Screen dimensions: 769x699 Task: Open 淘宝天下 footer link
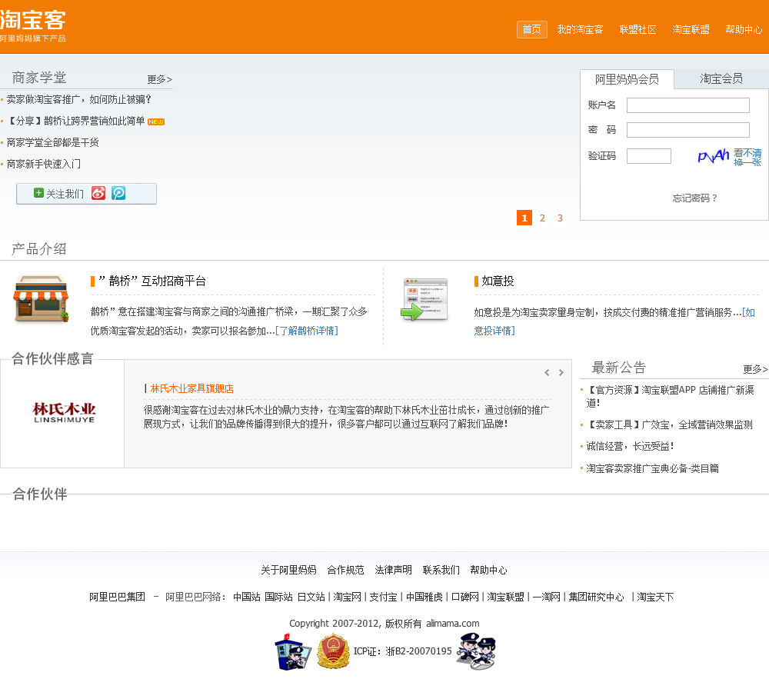[655, 597]
